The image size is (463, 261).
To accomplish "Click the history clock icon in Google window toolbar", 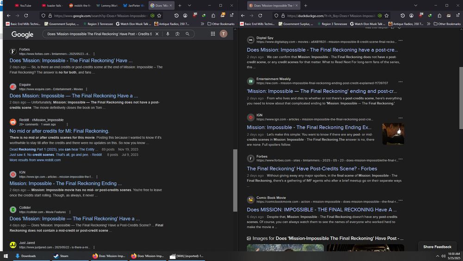I will 176,15.
